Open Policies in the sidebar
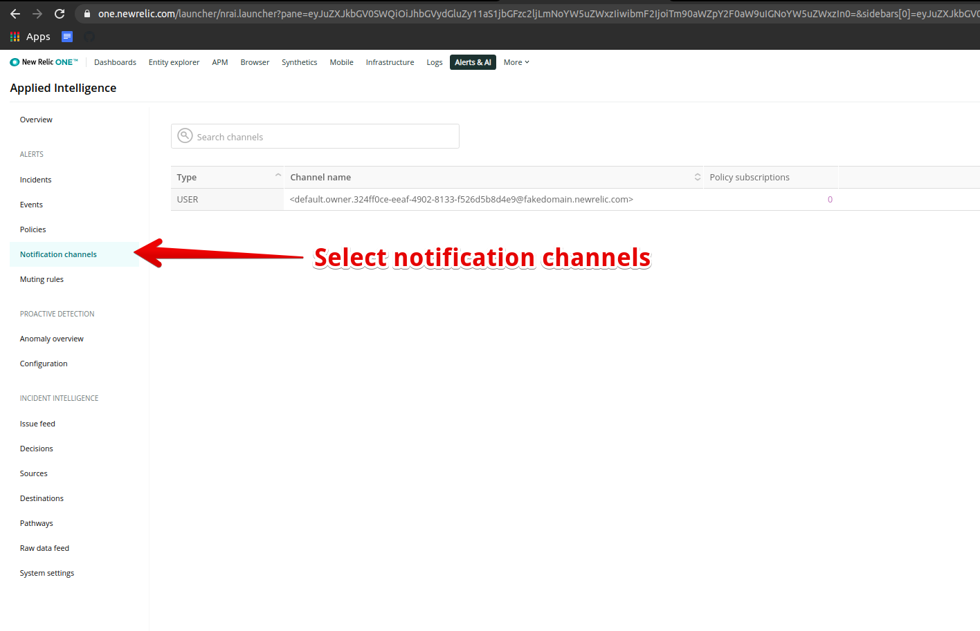980x631 pixels. pyautogui.click(x=33, y=229)
